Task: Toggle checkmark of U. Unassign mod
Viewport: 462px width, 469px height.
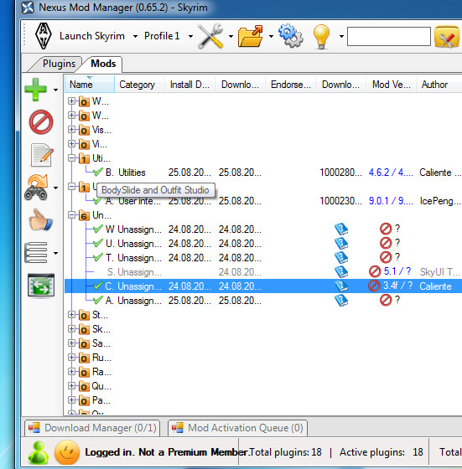Action: pos(98,243)
